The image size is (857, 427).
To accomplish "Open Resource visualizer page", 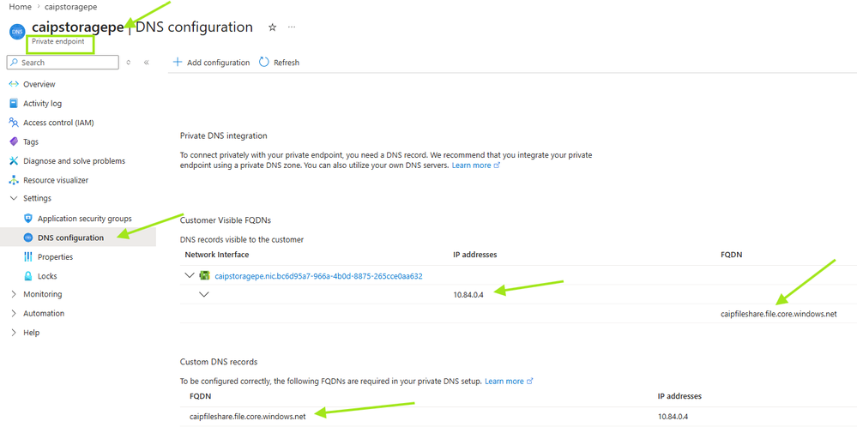I will point(56,180).
